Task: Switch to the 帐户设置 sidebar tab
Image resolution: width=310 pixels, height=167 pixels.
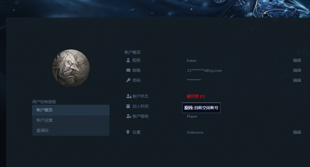Action: tap(71, 120)
